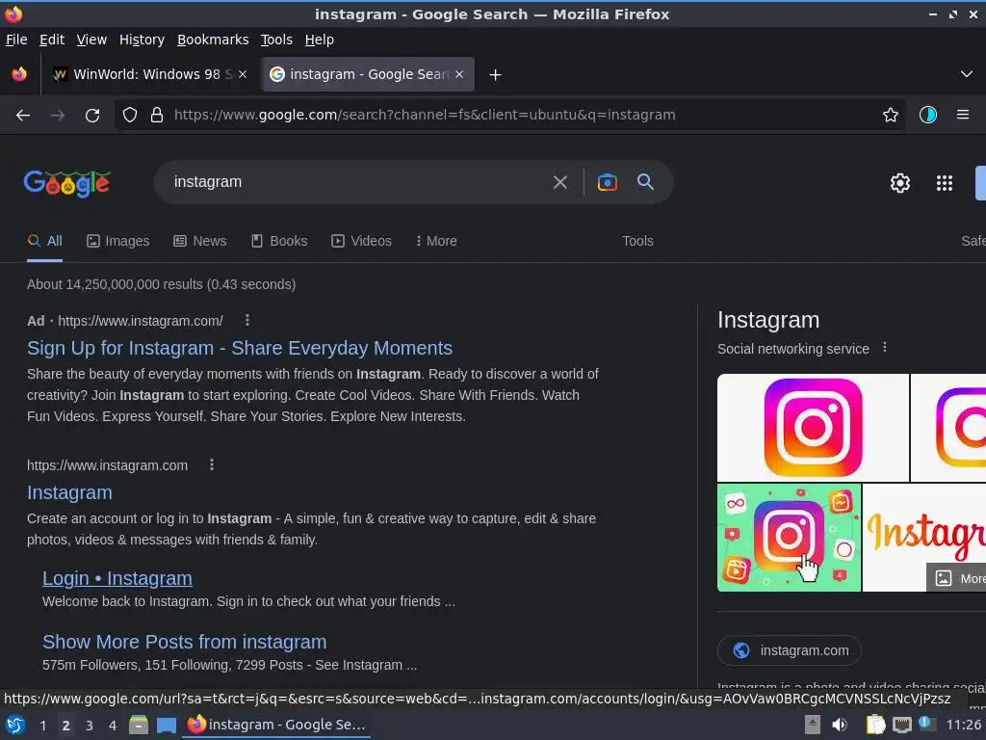The image size is (986, 740).
Task: Expand the list all tabs chevron
Action: tap(967, 74)
